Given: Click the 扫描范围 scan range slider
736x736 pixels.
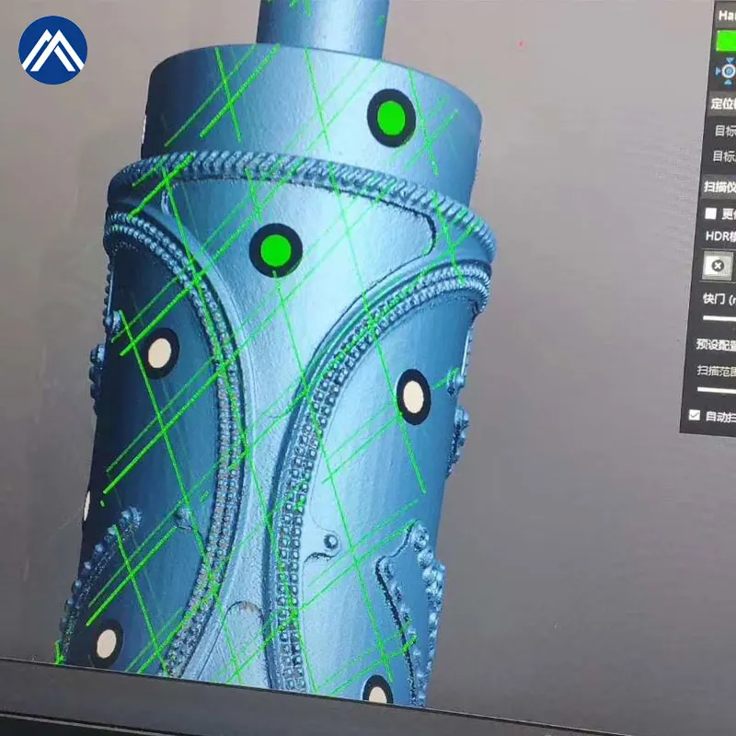Looking at the screenshot, I should pyautogui.click(x=718, y=390).
